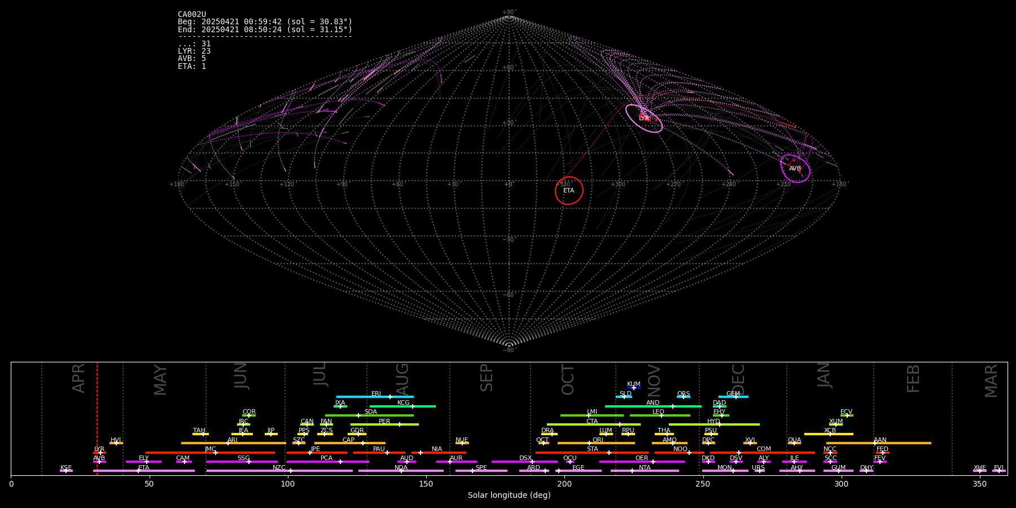The image size is (1016, 508).
Task: Click the 'LYR: 23' count in legend
Action: 194,51
